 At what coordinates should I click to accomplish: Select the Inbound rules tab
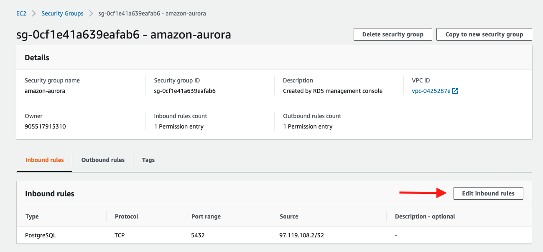point(45,160)
